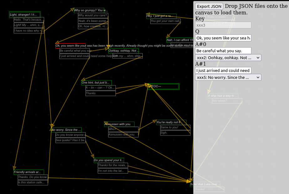Select the 'No worry. Since the ...' node
289x194 pixels.
[66, 130]
